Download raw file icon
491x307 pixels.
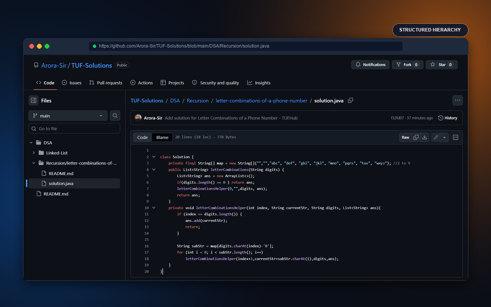(425, 137)
